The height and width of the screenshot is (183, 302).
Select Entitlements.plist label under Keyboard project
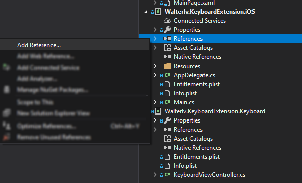(x=196, y=157)
